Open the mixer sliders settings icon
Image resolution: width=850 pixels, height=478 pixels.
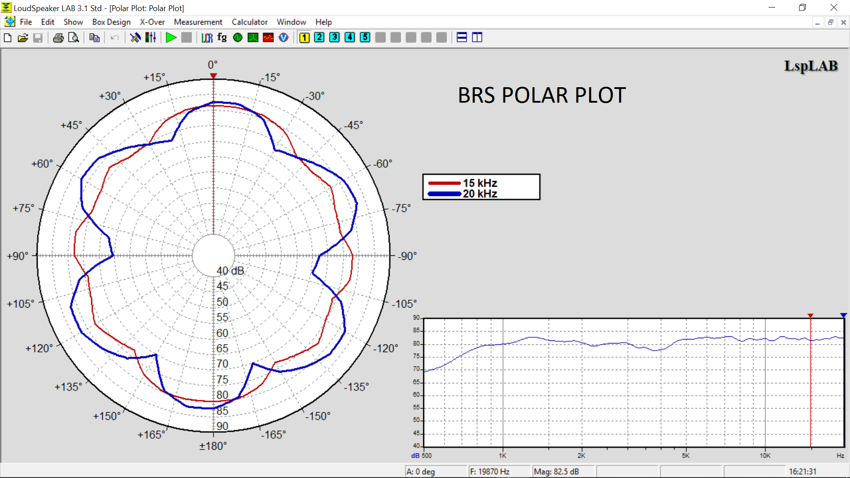(151, 38)
